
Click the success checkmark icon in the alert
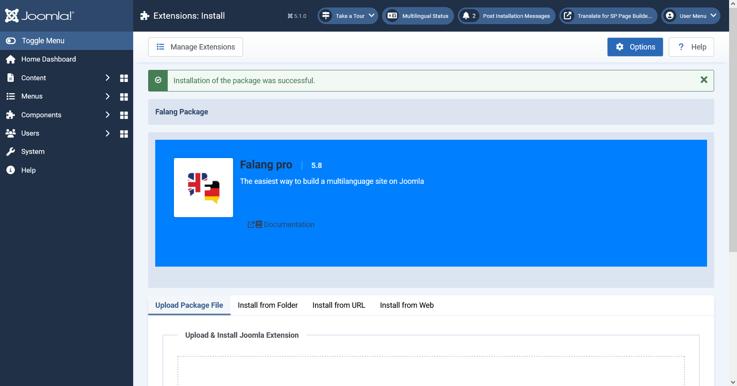pos(158,80)
